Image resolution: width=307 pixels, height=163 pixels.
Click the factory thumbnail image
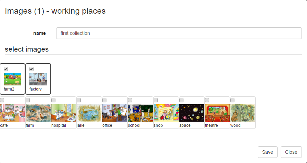(x=38, y=79)
